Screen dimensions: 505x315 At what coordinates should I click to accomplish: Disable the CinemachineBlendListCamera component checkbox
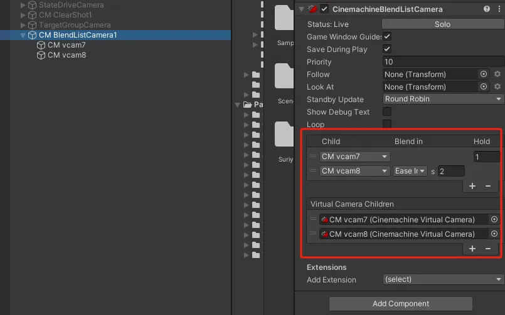click(324, 9)
